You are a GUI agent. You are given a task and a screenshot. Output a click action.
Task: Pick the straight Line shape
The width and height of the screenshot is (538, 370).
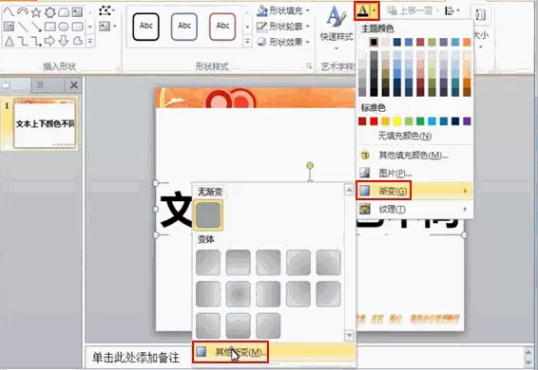tap(23, 27)
